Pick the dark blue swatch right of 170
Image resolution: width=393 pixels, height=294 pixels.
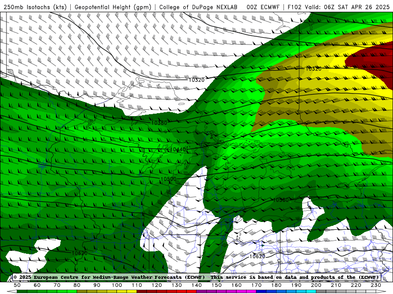tap(261, 292)
